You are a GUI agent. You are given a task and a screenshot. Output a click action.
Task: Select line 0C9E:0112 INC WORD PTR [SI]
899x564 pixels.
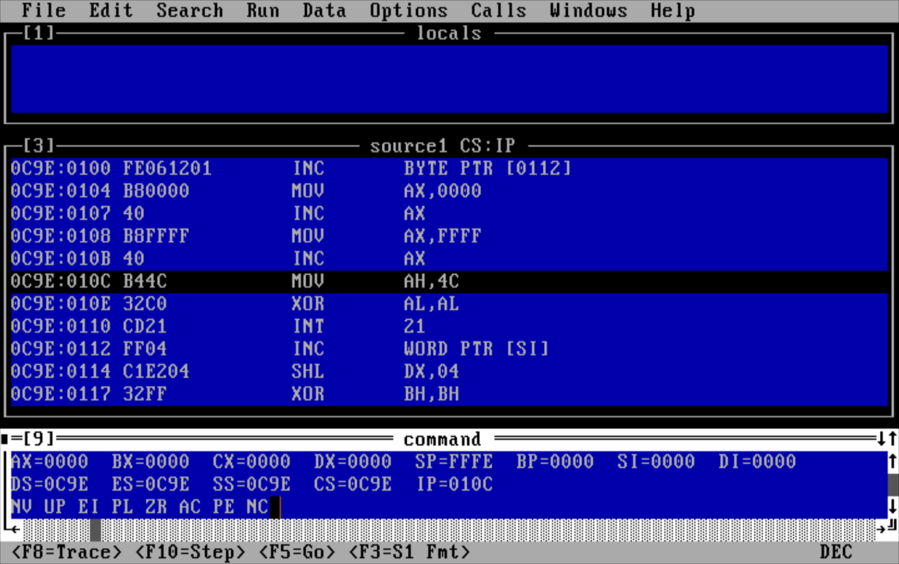pos(449,349)
